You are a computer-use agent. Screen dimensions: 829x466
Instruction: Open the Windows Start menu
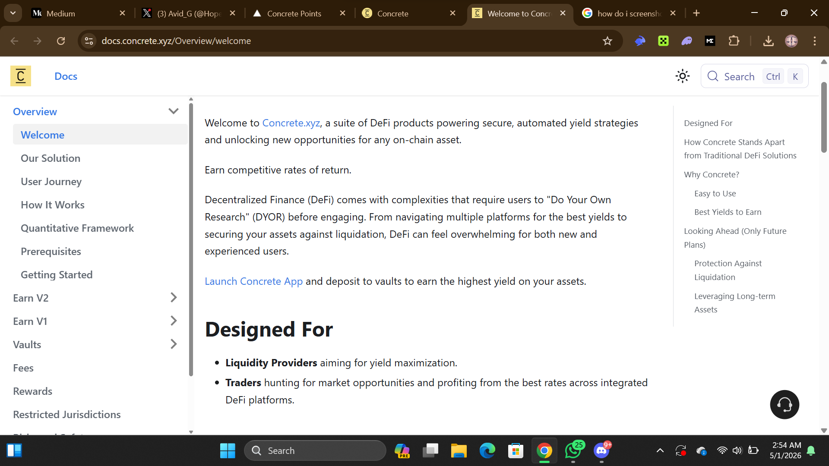pyautogui.click(x=228, y=451)
